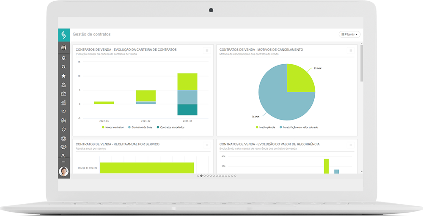Click the briefcase icon in sidebar
This screenshot has width=423, height=216.
point(63,94)
